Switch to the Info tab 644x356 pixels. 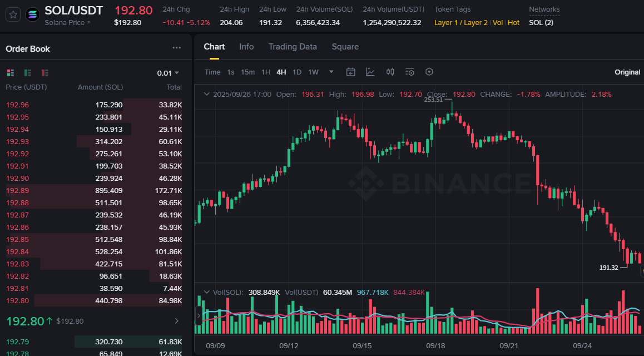coord(246,47)
